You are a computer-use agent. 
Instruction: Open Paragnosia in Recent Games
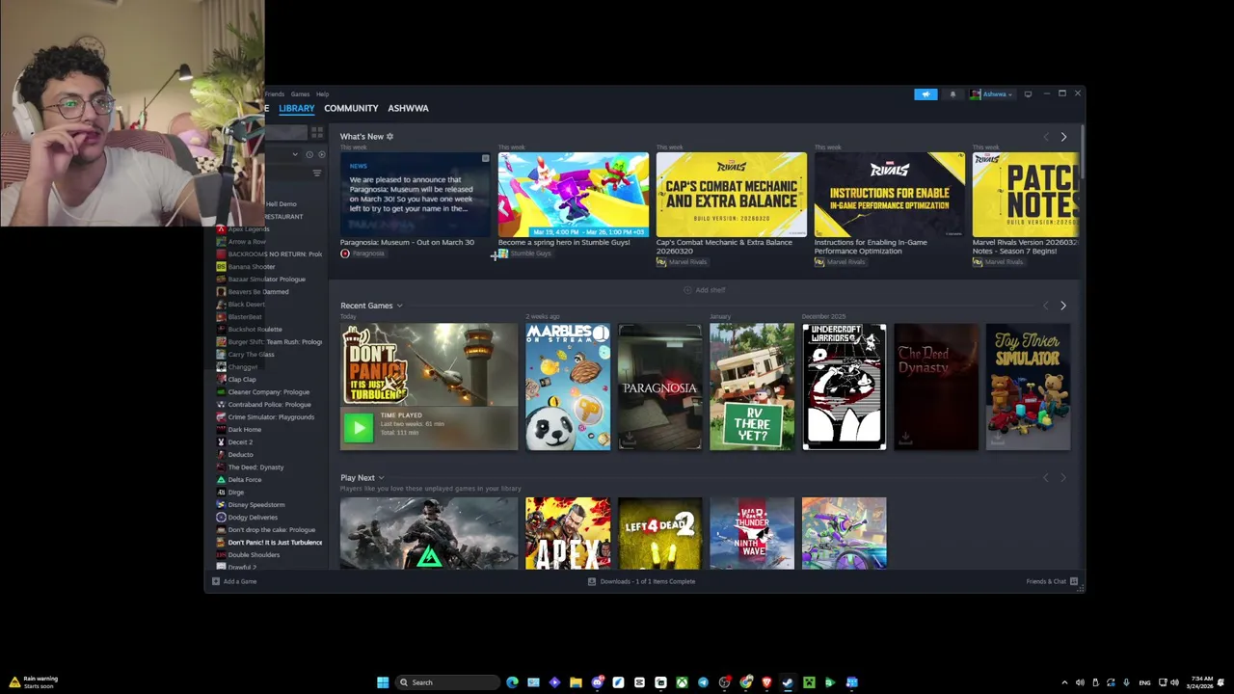[x=660, y=387]
